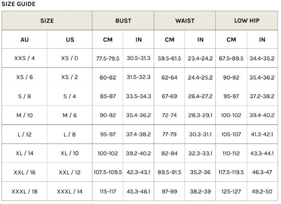Click the XXXL / 14 US size cell
The width and height of the screenshot is (281, 204).
pyautogui.click(x=70, y=192)
